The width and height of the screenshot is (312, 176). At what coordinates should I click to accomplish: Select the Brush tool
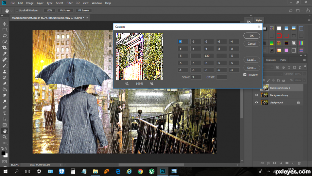[5, 66]
